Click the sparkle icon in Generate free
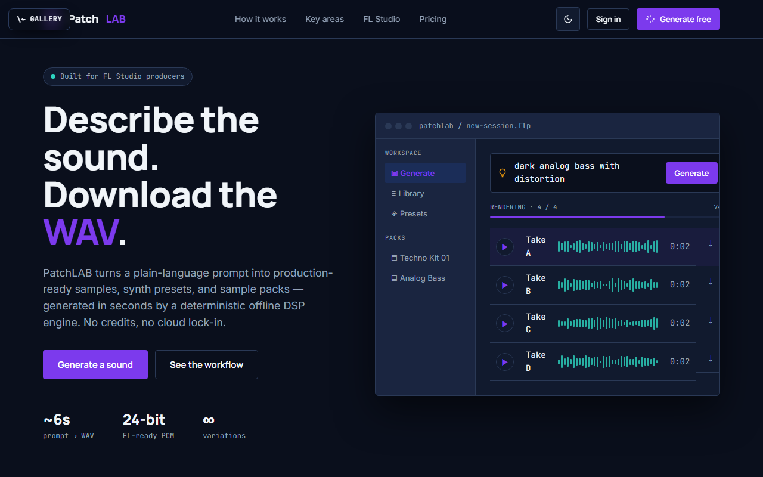Screen dimensions: 763x477 [650, 19]
